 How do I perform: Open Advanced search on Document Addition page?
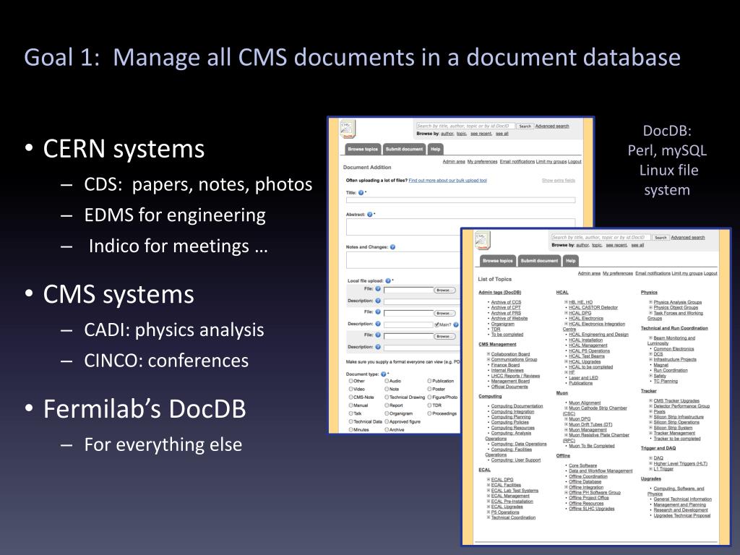[551, 126]
